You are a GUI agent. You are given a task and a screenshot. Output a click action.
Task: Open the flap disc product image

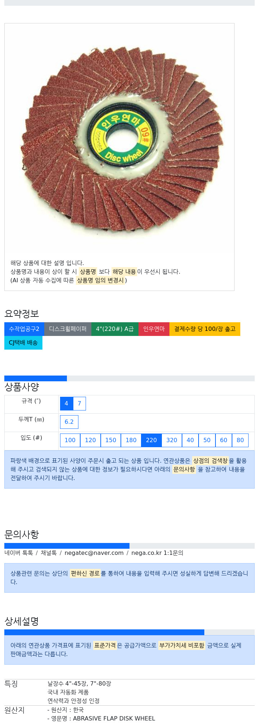coord(119,139)
